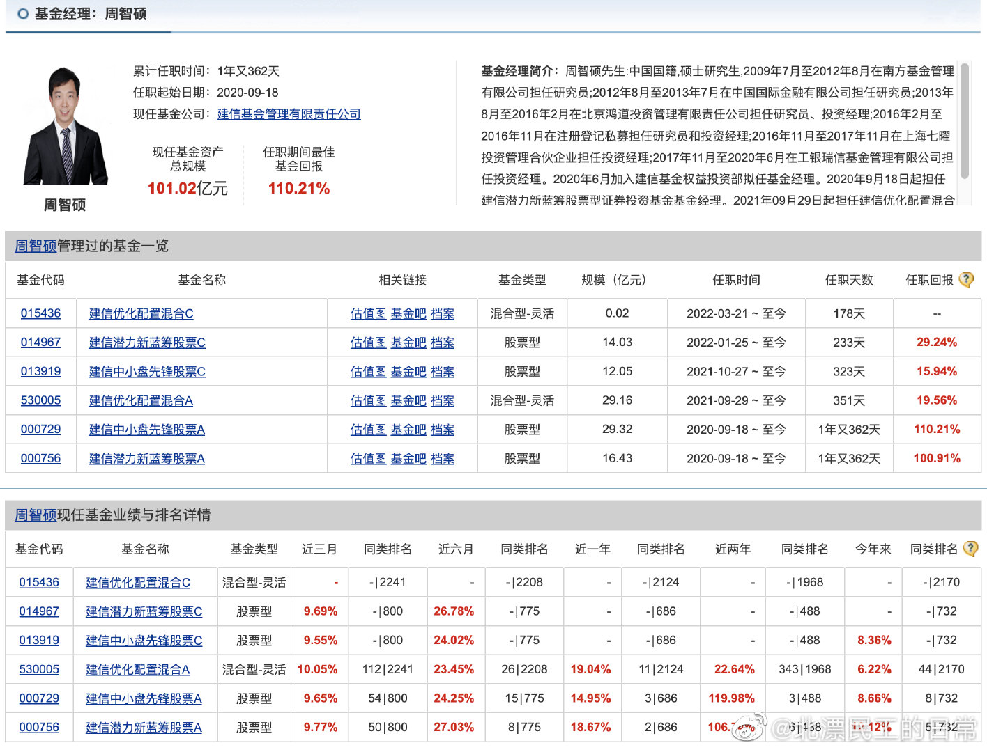Image resolution: width=987 pixels, height=752 pixels.
Task: Click the bio text scrollbar
Action: pos(965,122)
